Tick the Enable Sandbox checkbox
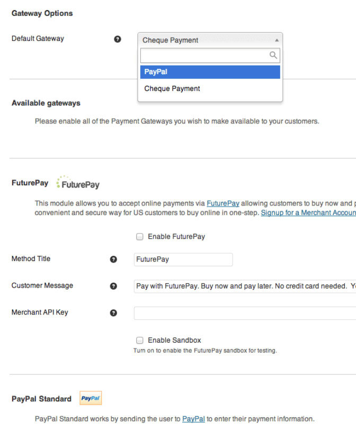 point(140,341)
